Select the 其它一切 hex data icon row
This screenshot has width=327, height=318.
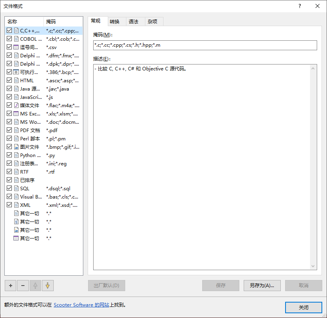[44, 221]
